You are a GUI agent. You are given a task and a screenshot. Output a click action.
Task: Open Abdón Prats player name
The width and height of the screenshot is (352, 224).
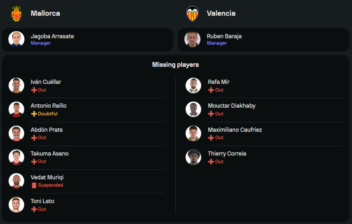point(46,130)
